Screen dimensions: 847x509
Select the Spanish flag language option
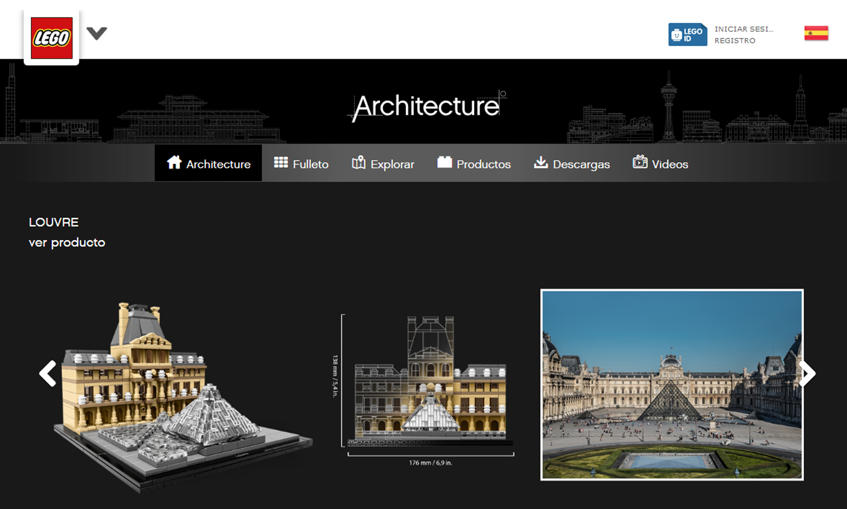click(x=816, y=33)
